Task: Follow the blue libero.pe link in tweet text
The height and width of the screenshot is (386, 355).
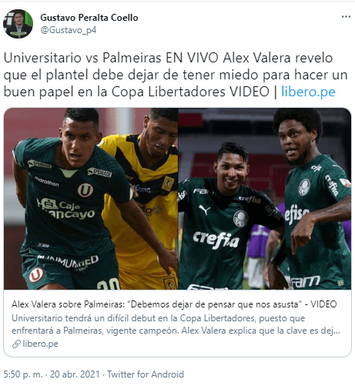Action: click(308, 92)
